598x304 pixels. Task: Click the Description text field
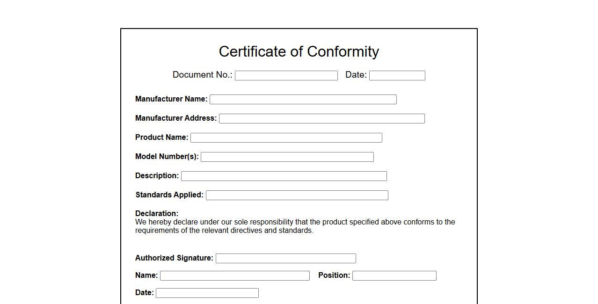click(x=284, y=176)
